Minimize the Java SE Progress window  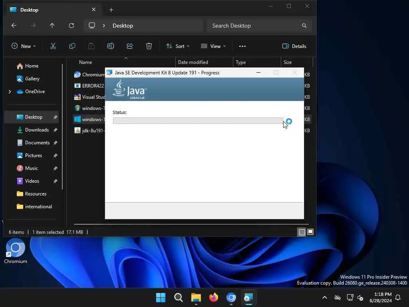pos(258,73)
